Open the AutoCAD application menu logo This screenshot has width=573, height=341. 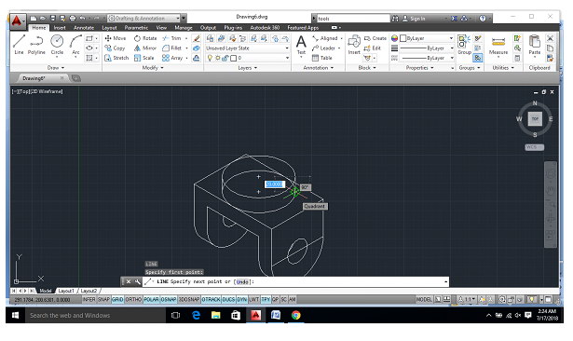(x=17, y=20)
